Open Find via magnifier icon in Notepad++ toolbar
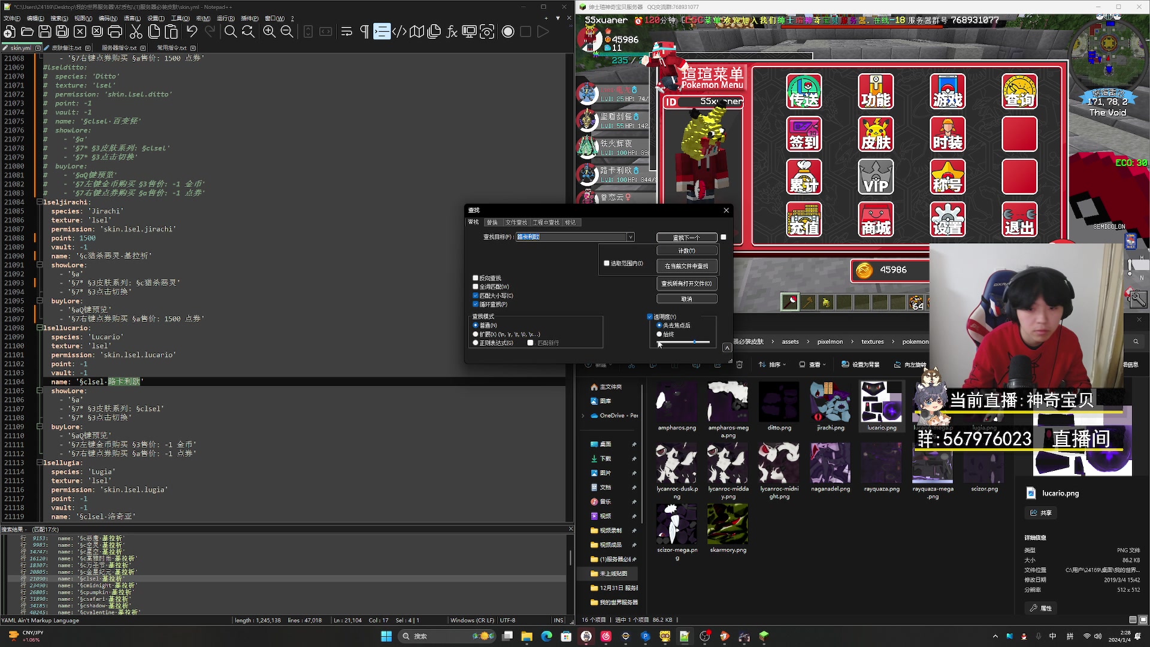Viewport: 1150px width, 647px height. (230, 32)
